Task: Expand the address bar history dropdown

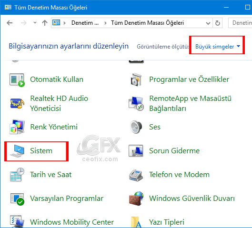Action: 208,23
